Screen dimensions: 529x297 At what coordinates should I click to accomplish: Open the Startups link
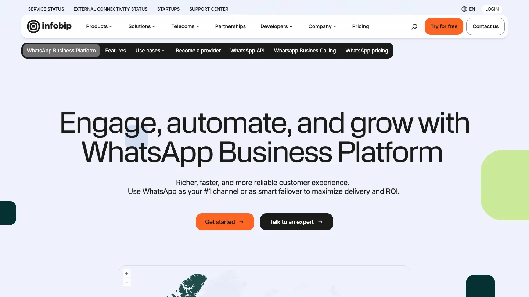169,9
